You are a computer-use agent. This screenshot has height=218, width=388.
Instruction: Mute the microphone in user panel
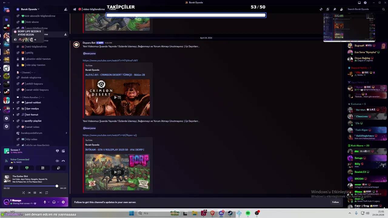tap(45, 202)
